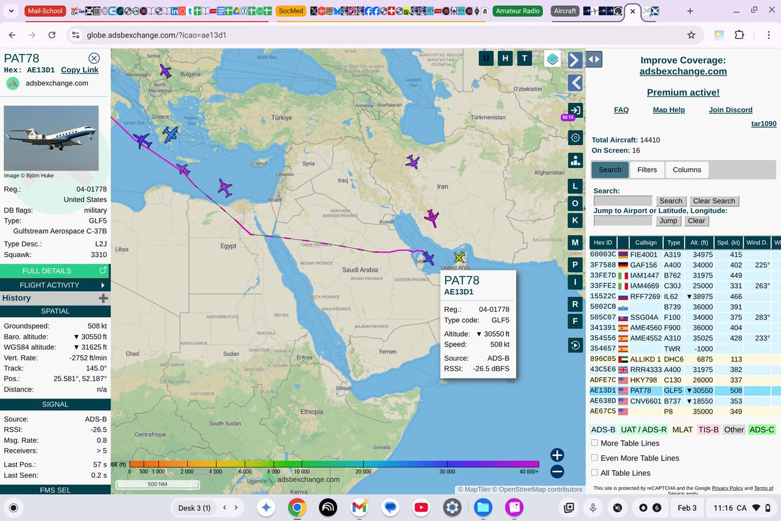Click the R map button
Image resolution: width=781 pixels, height=521 pixels.
(x=575, y=304)
